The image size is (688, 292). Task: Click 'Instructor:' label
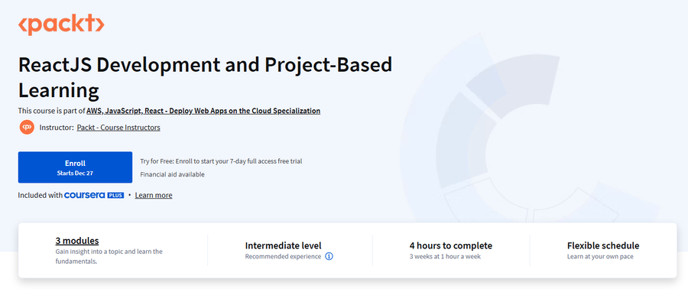57,128
